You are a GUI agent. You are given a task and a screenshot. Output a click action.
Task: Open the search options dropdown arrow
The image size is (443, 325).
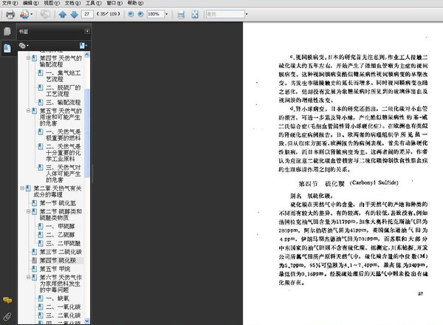(x=247, y=14)
